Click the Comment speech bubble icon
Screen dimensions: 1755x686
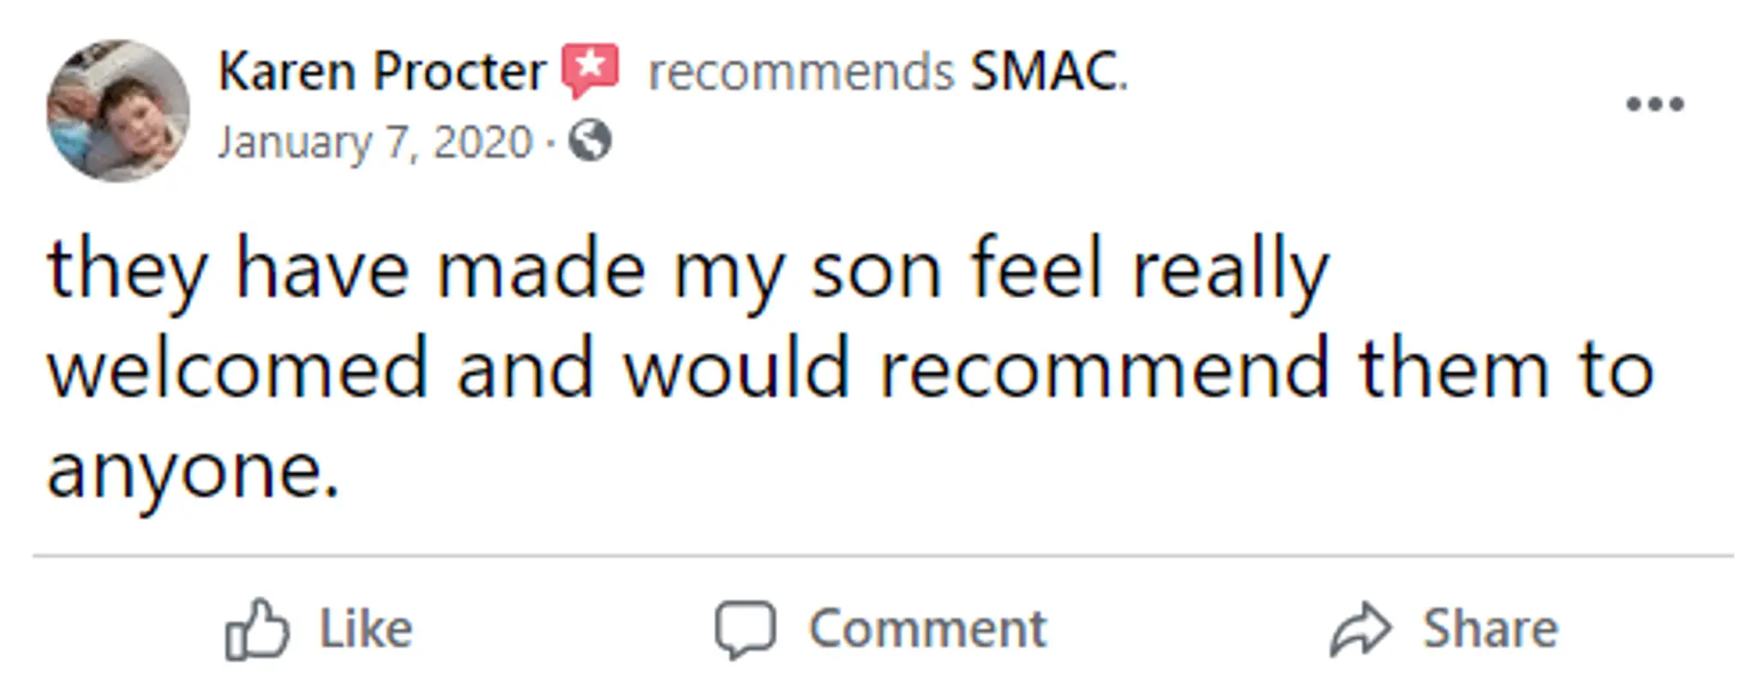tap(746, 630)
